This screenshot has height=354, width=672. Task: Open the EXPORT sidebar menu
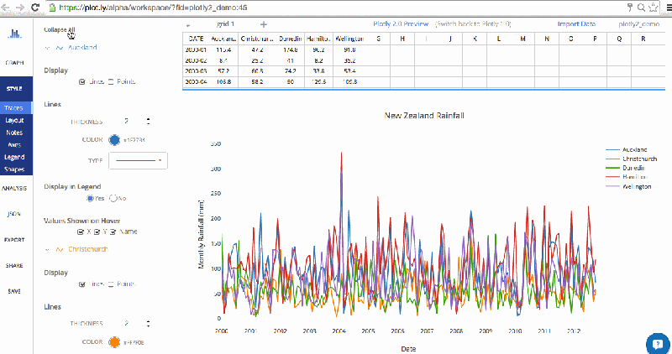[14, 240]
